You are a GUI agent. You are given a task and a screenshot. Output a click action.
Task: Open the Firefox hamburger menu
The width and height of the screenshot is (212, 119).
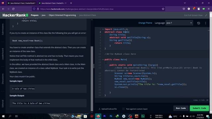click(x=209, y=9)
